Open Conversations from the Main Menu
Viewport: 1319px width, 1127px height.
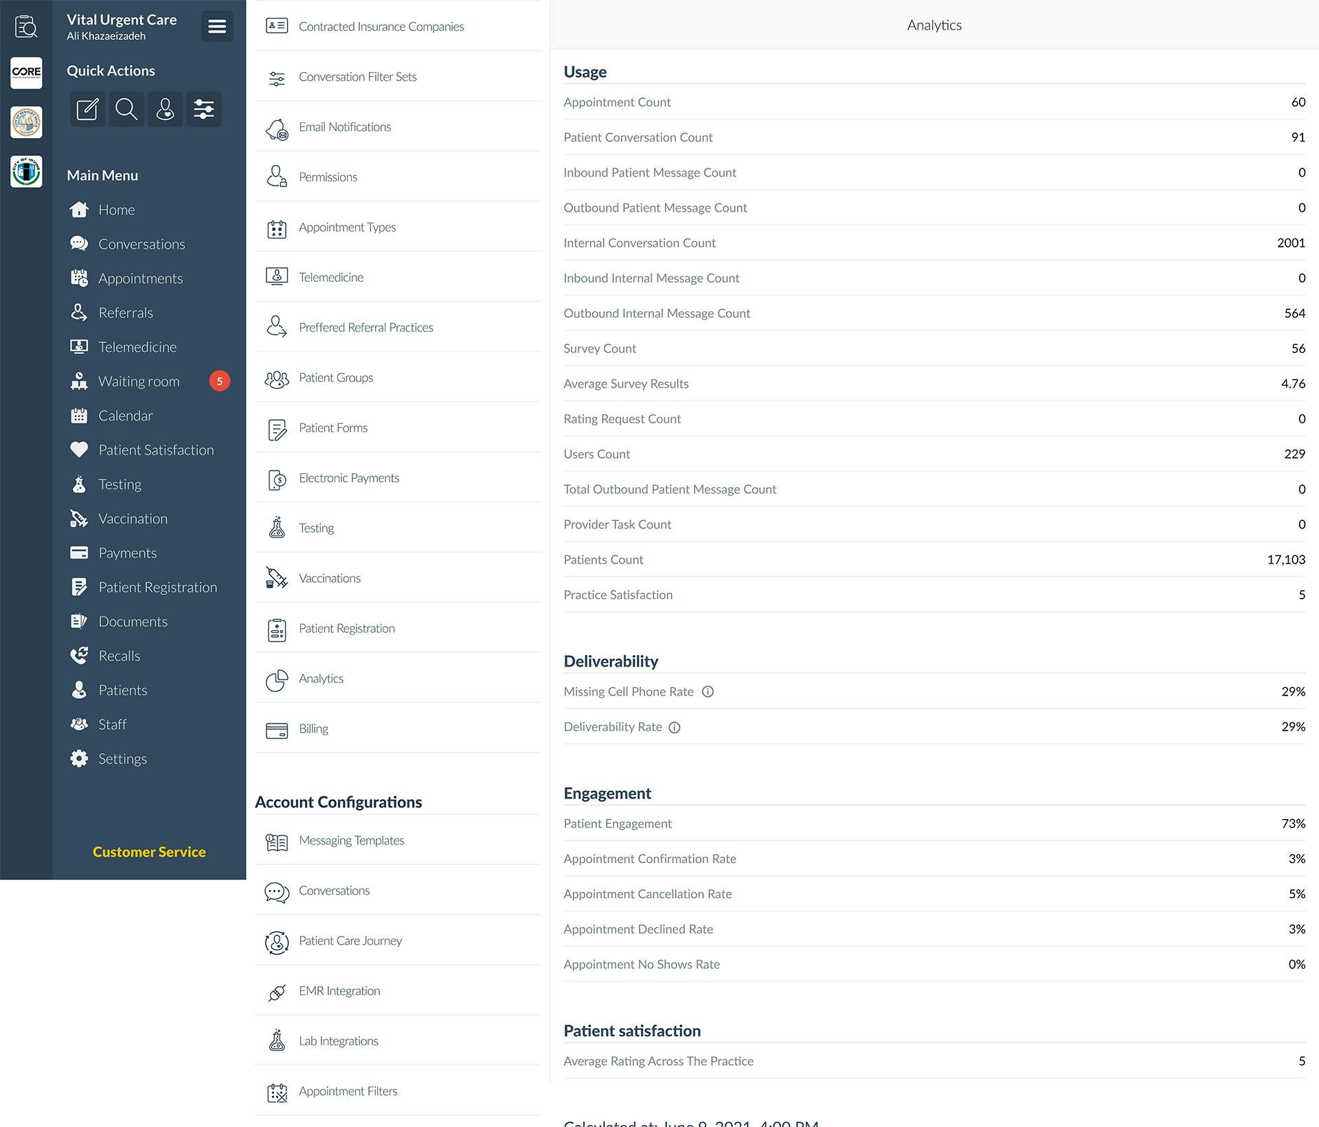[x=142, y=244]
